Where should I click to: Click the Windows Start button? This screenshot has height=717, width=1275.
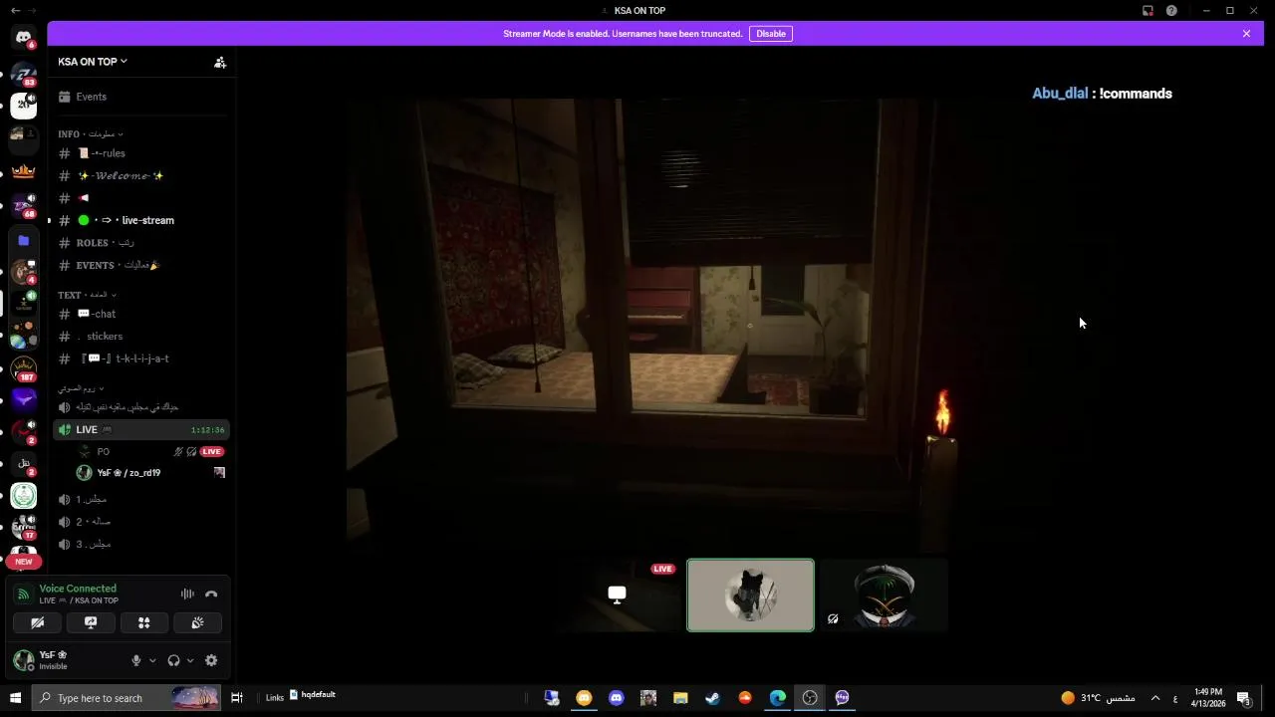pyautogui.click(x=15, y=698)
